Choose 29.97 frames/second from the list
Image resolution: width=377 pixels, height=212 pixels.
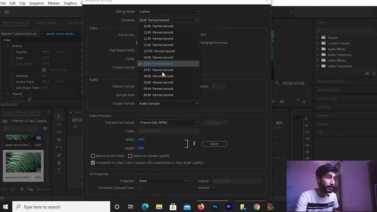point(168,70)
